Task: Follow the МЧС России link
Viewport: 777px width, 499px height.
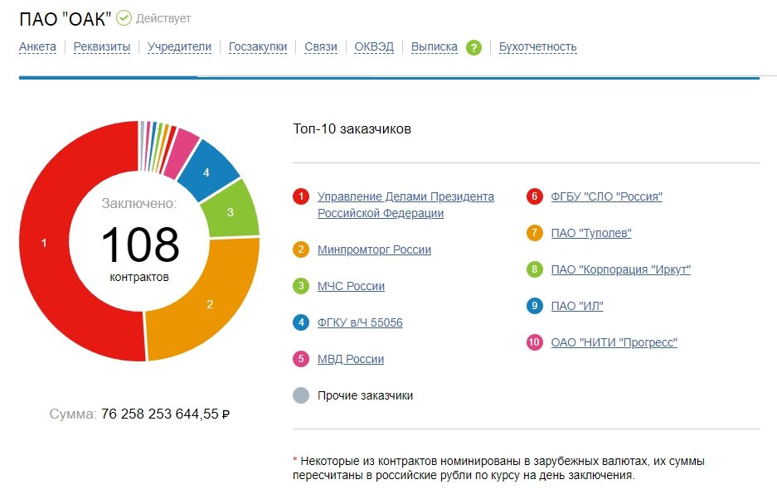Action: (351, 286)
